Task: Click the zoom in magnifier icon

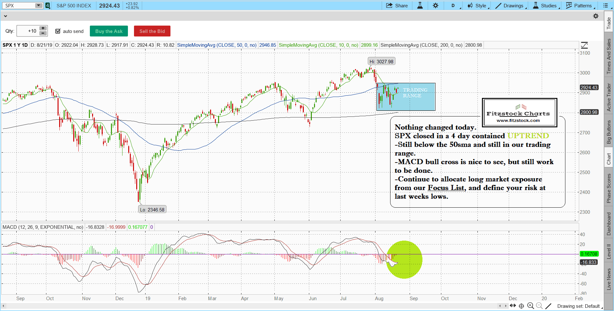Action: coord(531,306)
